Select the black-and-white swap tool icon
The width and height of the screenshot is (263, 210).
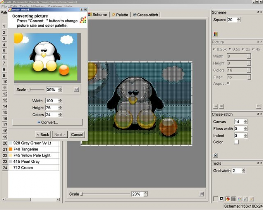(222, 199)
